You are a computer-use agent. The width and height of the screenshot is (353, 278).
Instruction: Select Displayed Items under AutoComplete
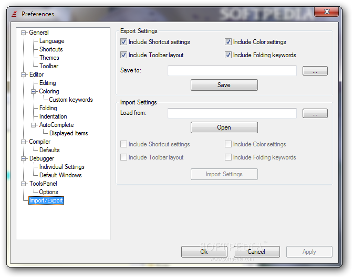point(69,133)
